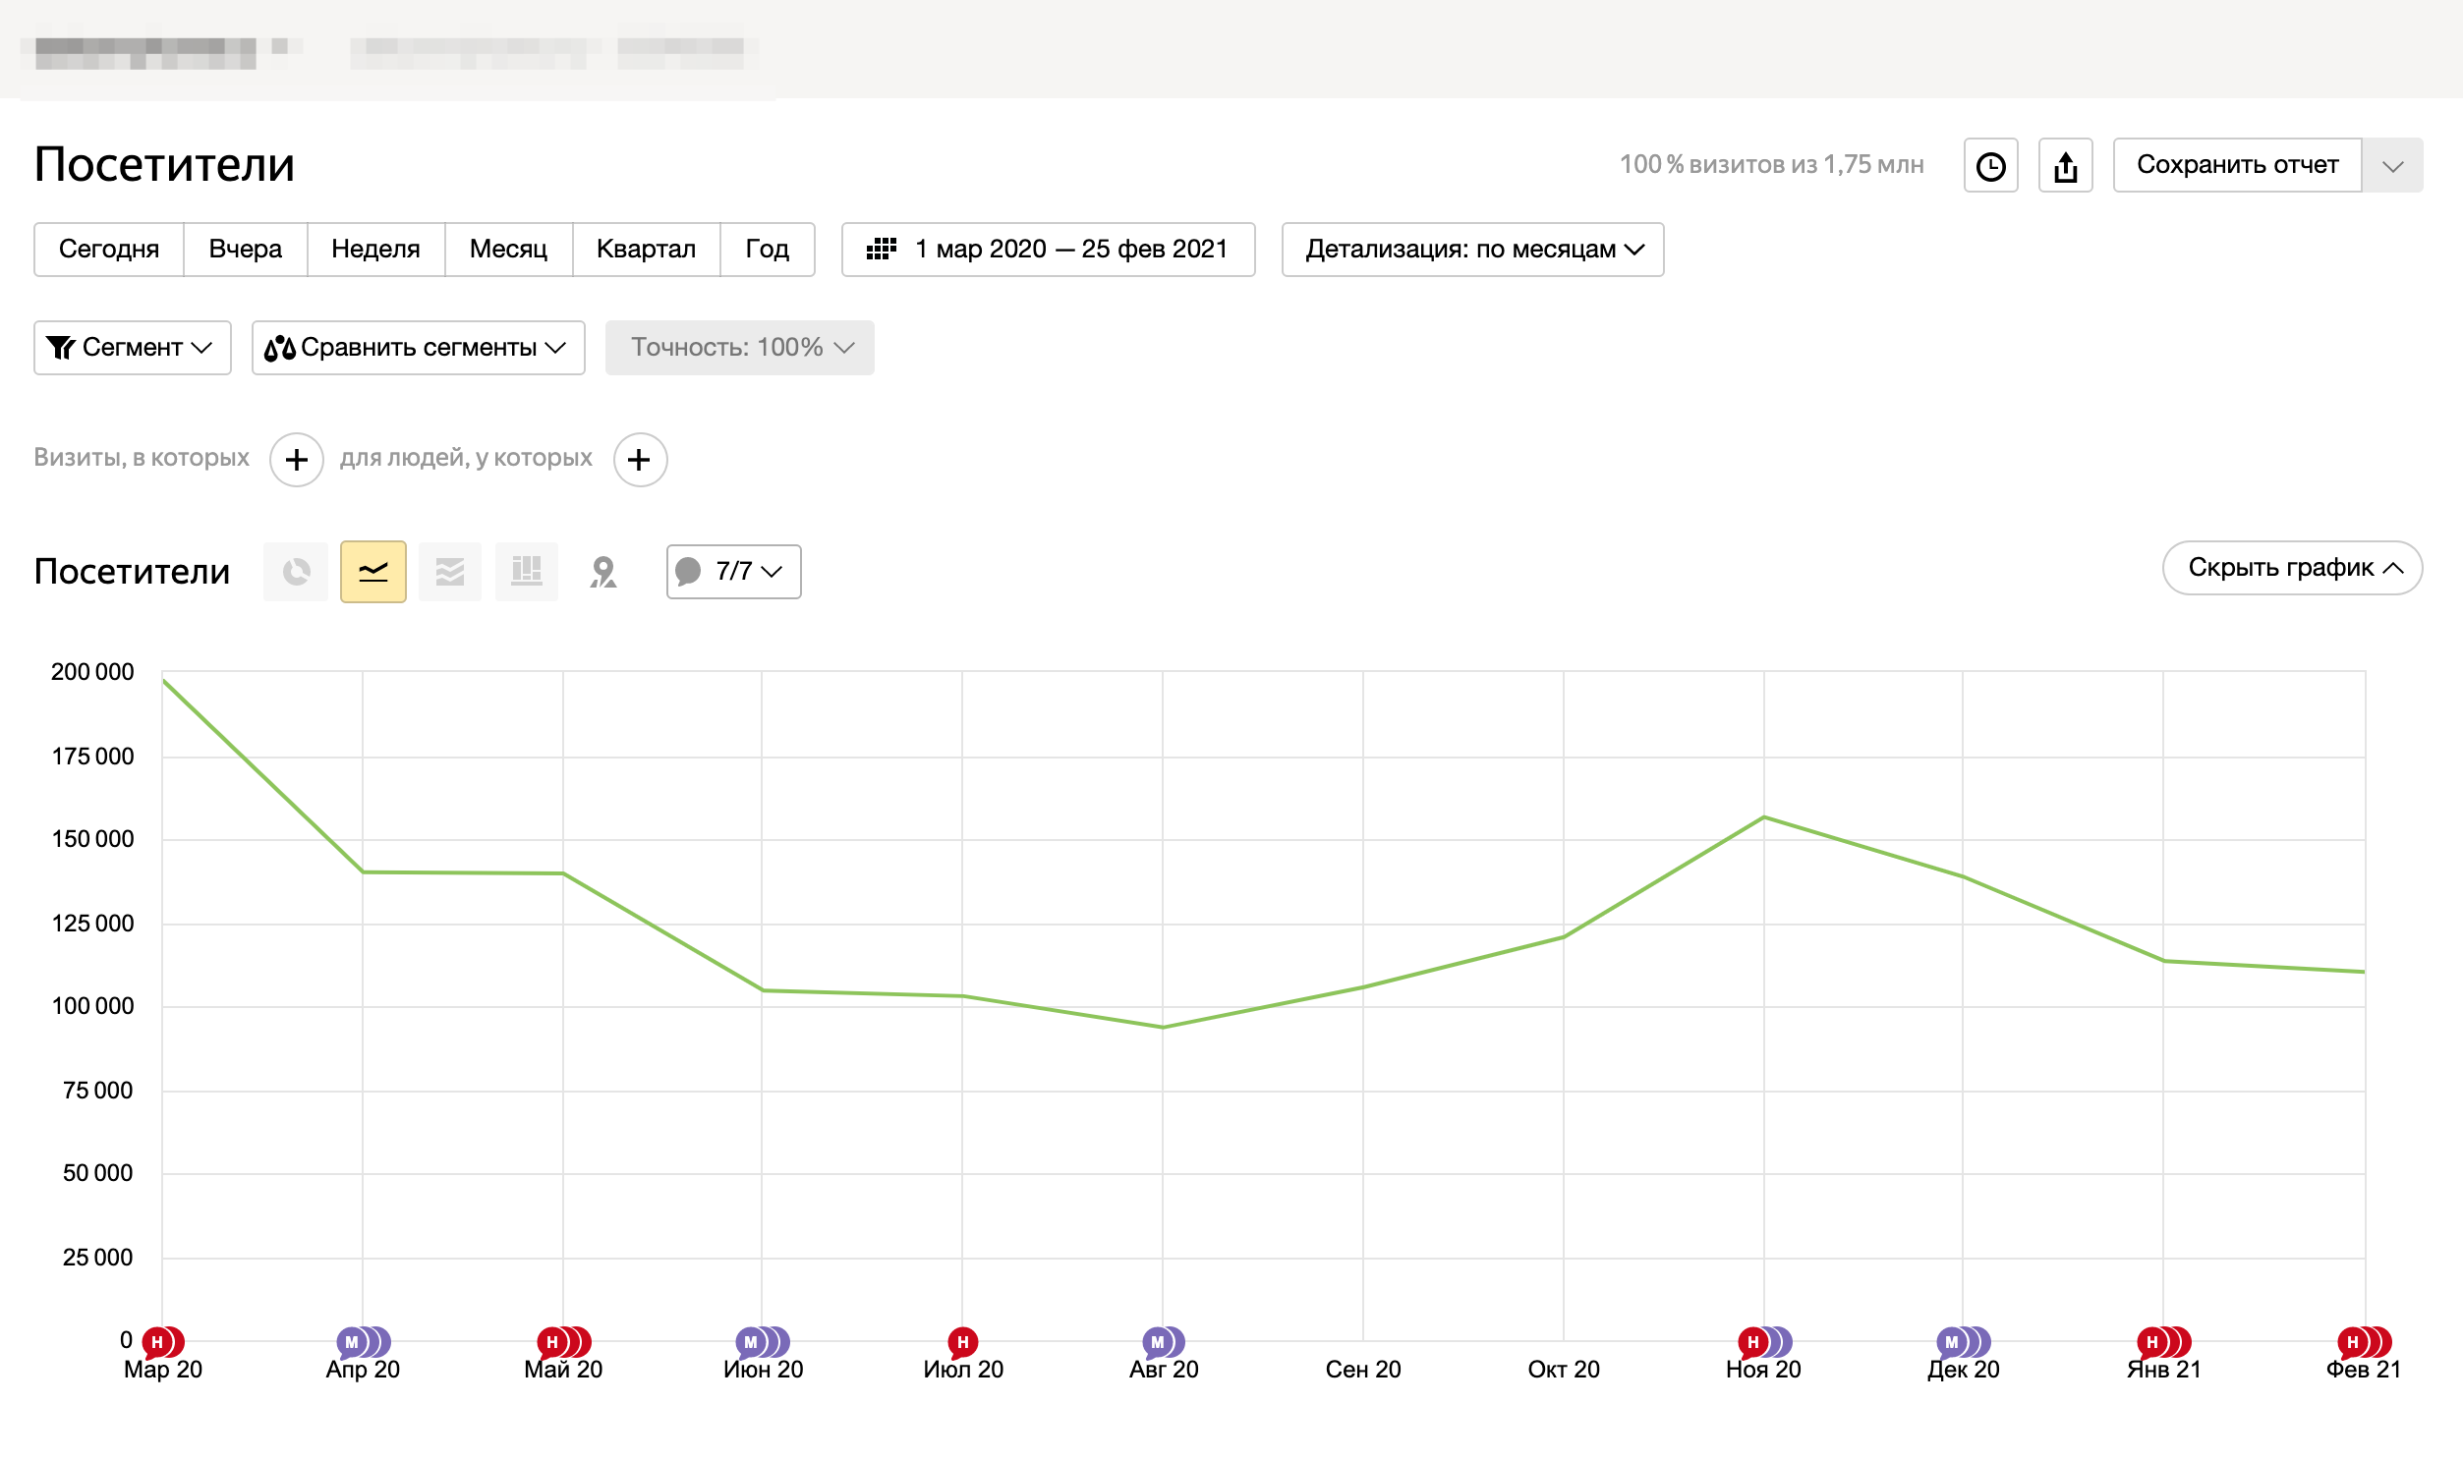
Task: Select the pie chart view icon
Action: click(295, 572)
